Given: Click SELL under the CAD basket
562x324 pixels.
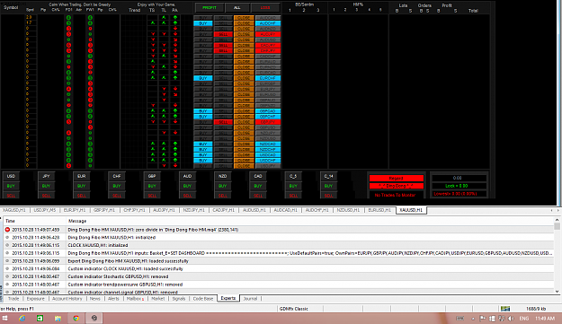Looking at the screenshot, I should coord(258,196).
